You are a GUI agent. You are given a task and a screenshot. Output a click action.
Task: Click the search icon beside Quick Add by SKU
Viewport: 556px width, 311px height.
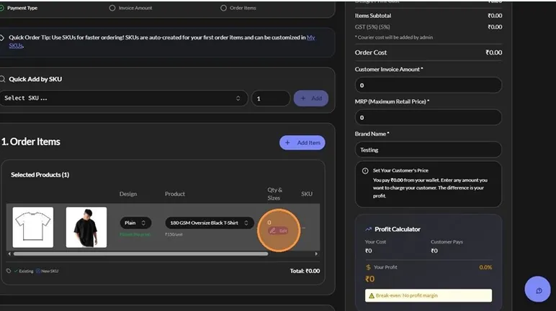click(2, 79)
